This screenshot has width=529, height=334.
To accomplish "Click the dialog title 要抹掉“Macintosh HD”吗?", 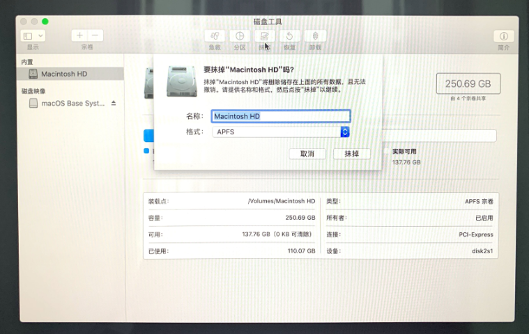I will pyautogui.click(x=249, y=70).
